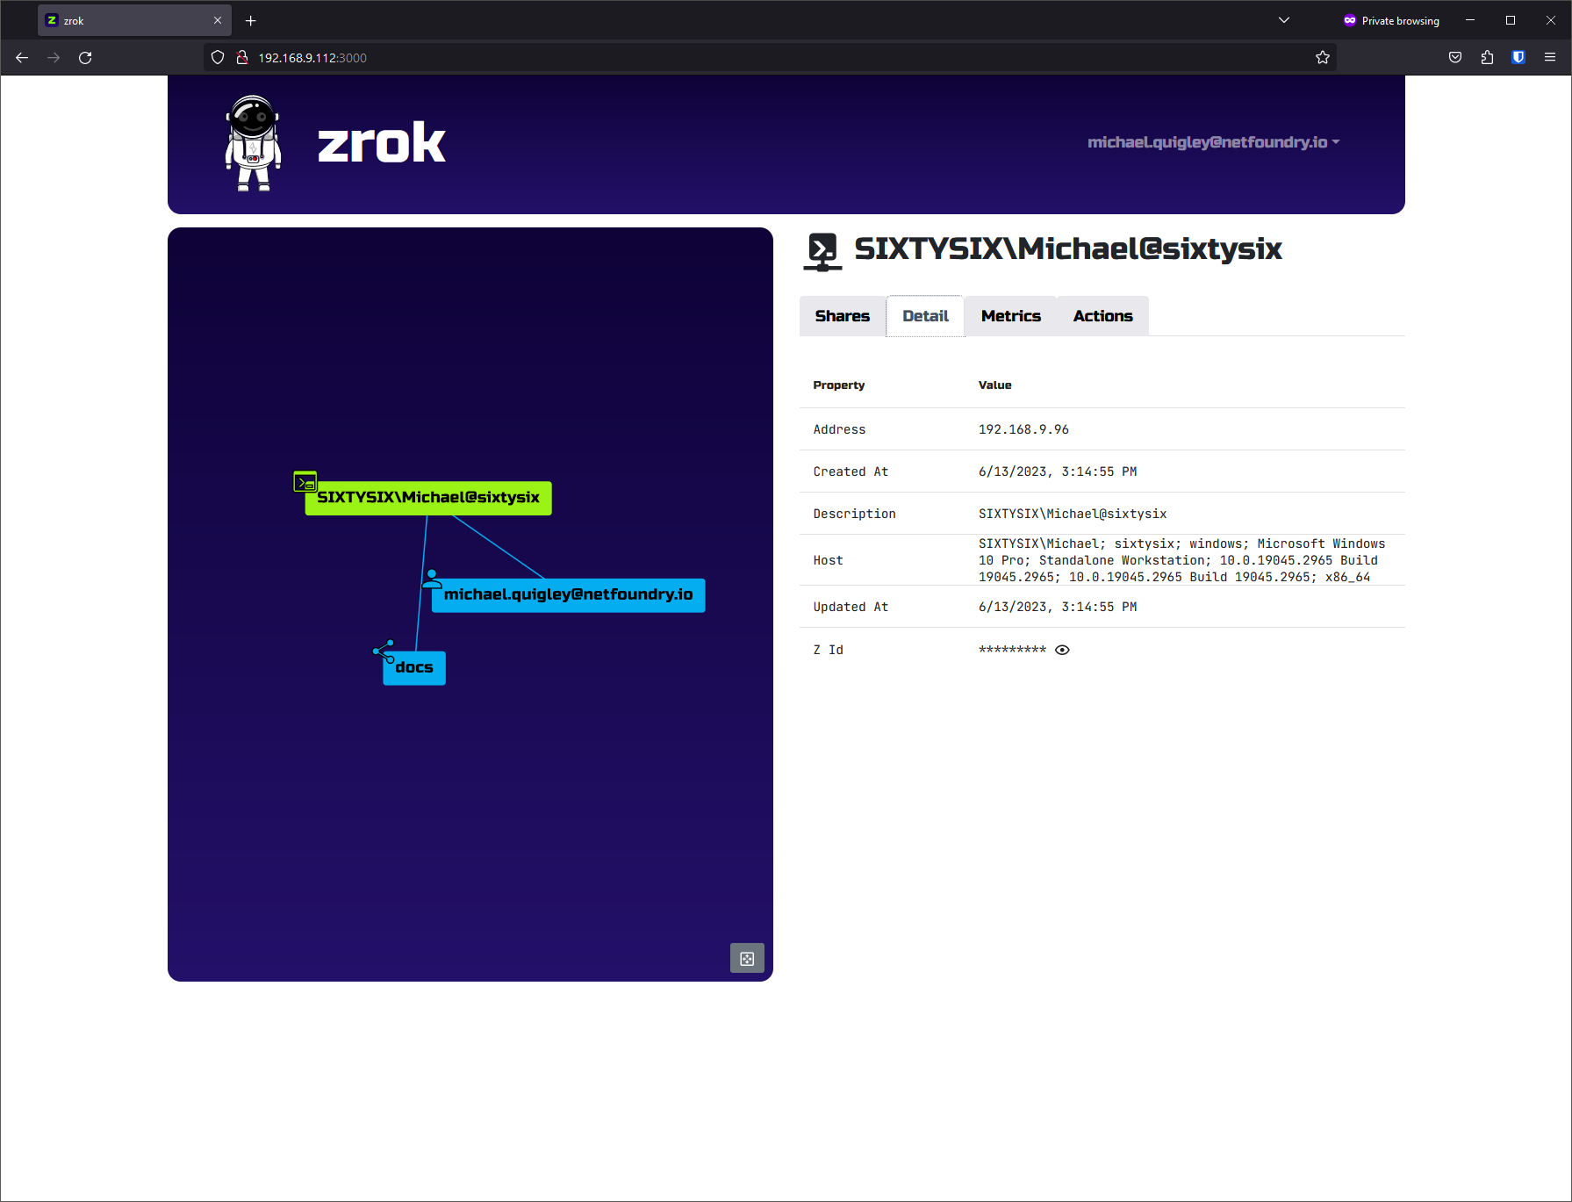
Task: Click the terminal icon on the SIXTYSIX node
Action: pyautogui.click(x=305, y=481)
